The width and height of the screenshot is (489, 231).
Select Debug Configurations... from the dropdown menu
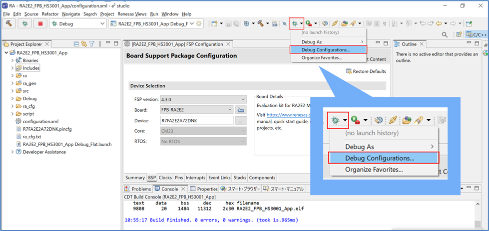tap(326, 49)
